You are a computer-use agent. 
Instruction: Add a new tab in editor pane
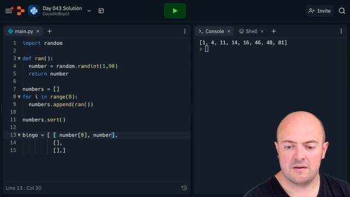(50, 31)
